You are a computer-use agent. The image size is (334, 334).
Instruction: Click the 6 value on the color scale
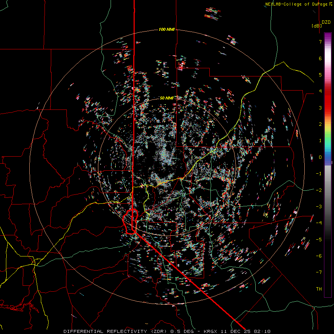(320, 58)
